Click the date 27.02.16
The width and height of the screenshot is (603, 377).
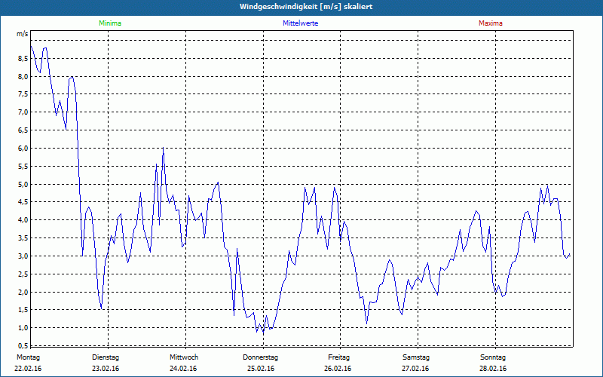click(415, 369)
